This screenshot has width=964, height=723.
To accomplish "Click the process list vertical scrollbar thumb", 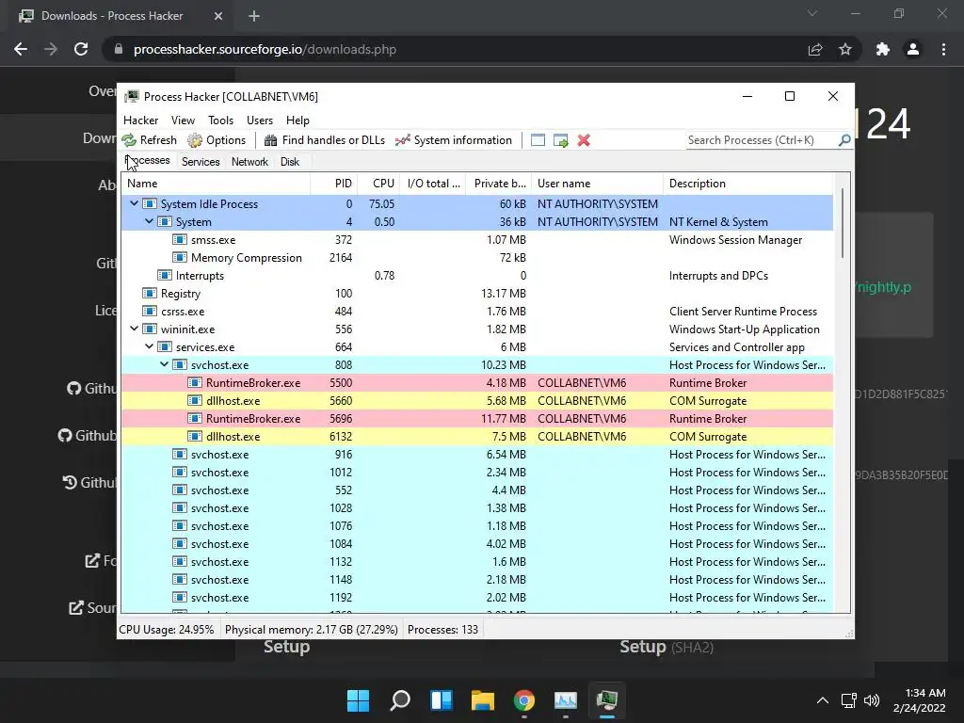I will [x=843, y=224].
